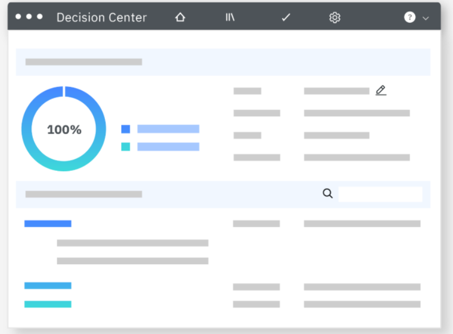Click the Home icon in top bar
Screen dimensions: 453x334
[x=180, y=17]
